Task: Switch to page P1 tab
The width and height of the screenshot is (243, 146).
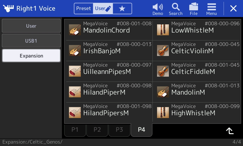Action: [x=75, y=130]
